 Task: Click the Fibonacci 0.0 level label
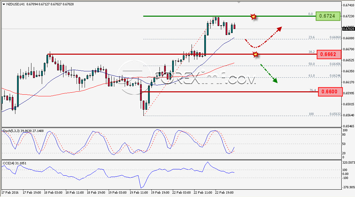311,14
